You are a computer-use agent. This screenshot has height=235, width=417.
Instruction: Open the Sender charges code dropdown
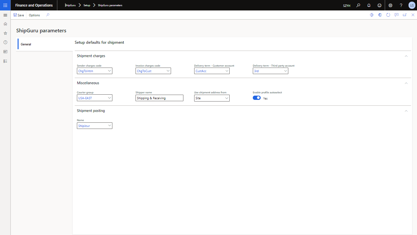(109, 71)
